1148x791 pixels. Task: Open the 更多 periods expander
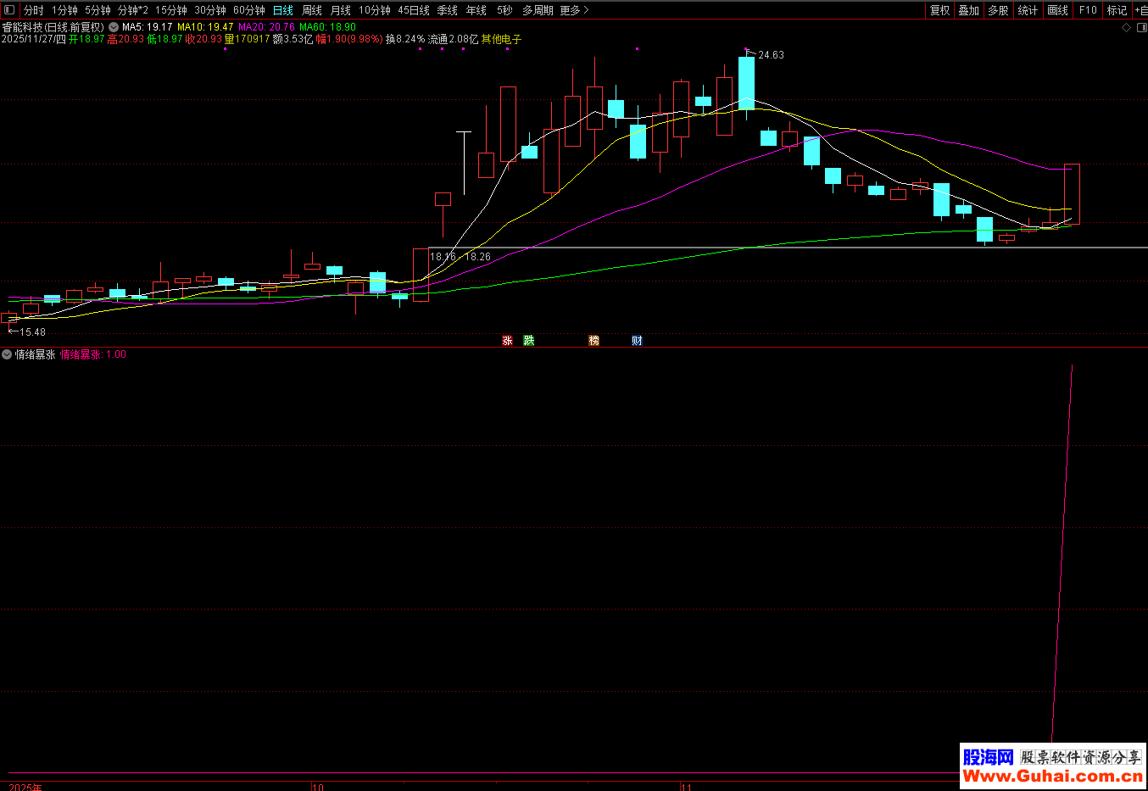click(x=574, y=10)
